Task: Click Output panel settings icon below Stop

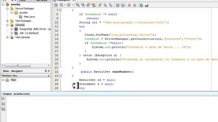Action: coord(3,109)
